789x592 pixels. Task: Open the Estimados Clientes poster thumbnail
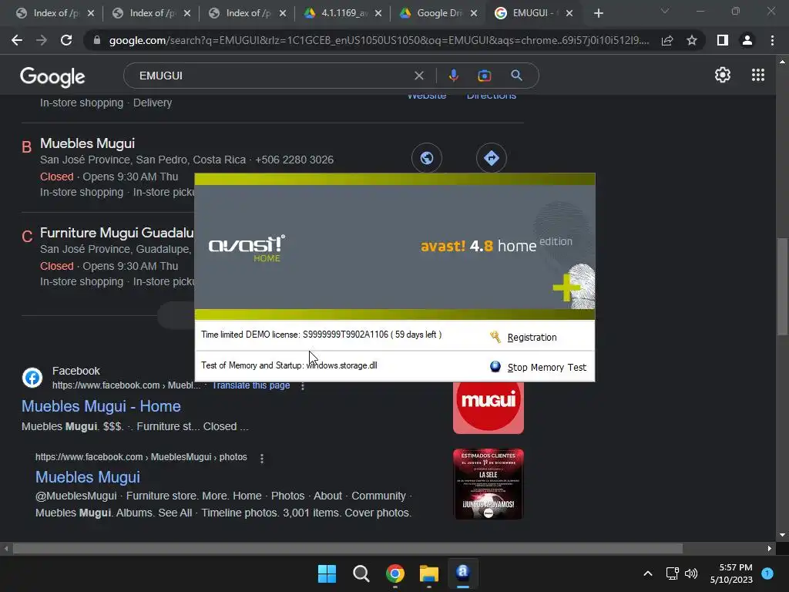488,484
